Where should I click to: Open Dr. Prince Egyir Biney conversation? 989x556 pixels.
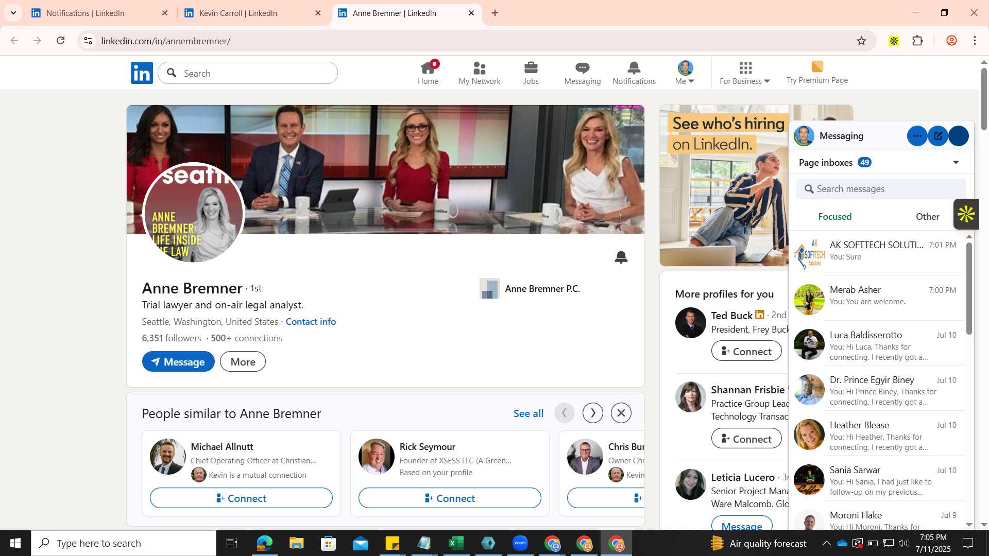point(876,388)
